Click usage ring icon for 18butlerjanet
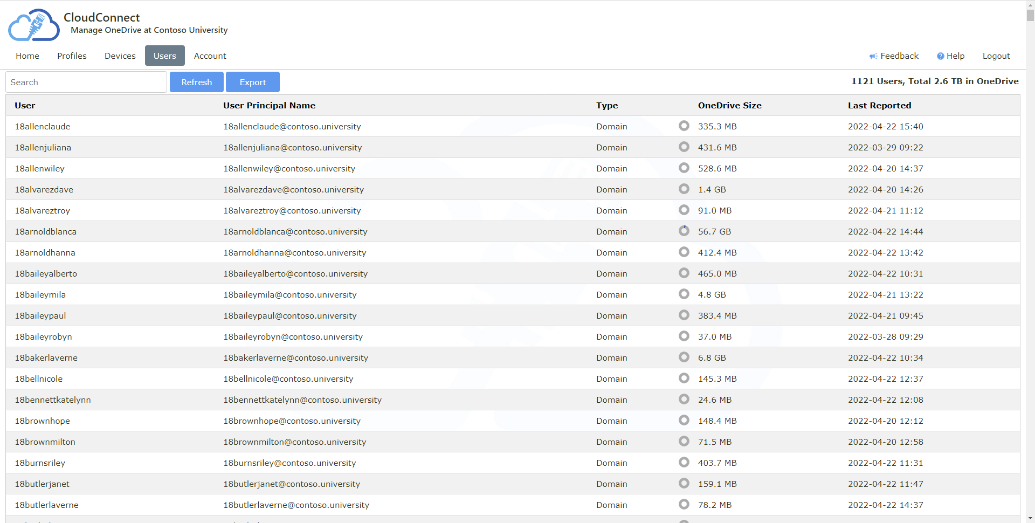Viewport: 1035px width, 523px height. [x=684, y=483]
